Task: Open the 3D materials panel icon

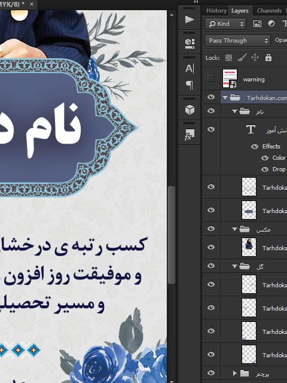Action: click(x=190, y=44)
